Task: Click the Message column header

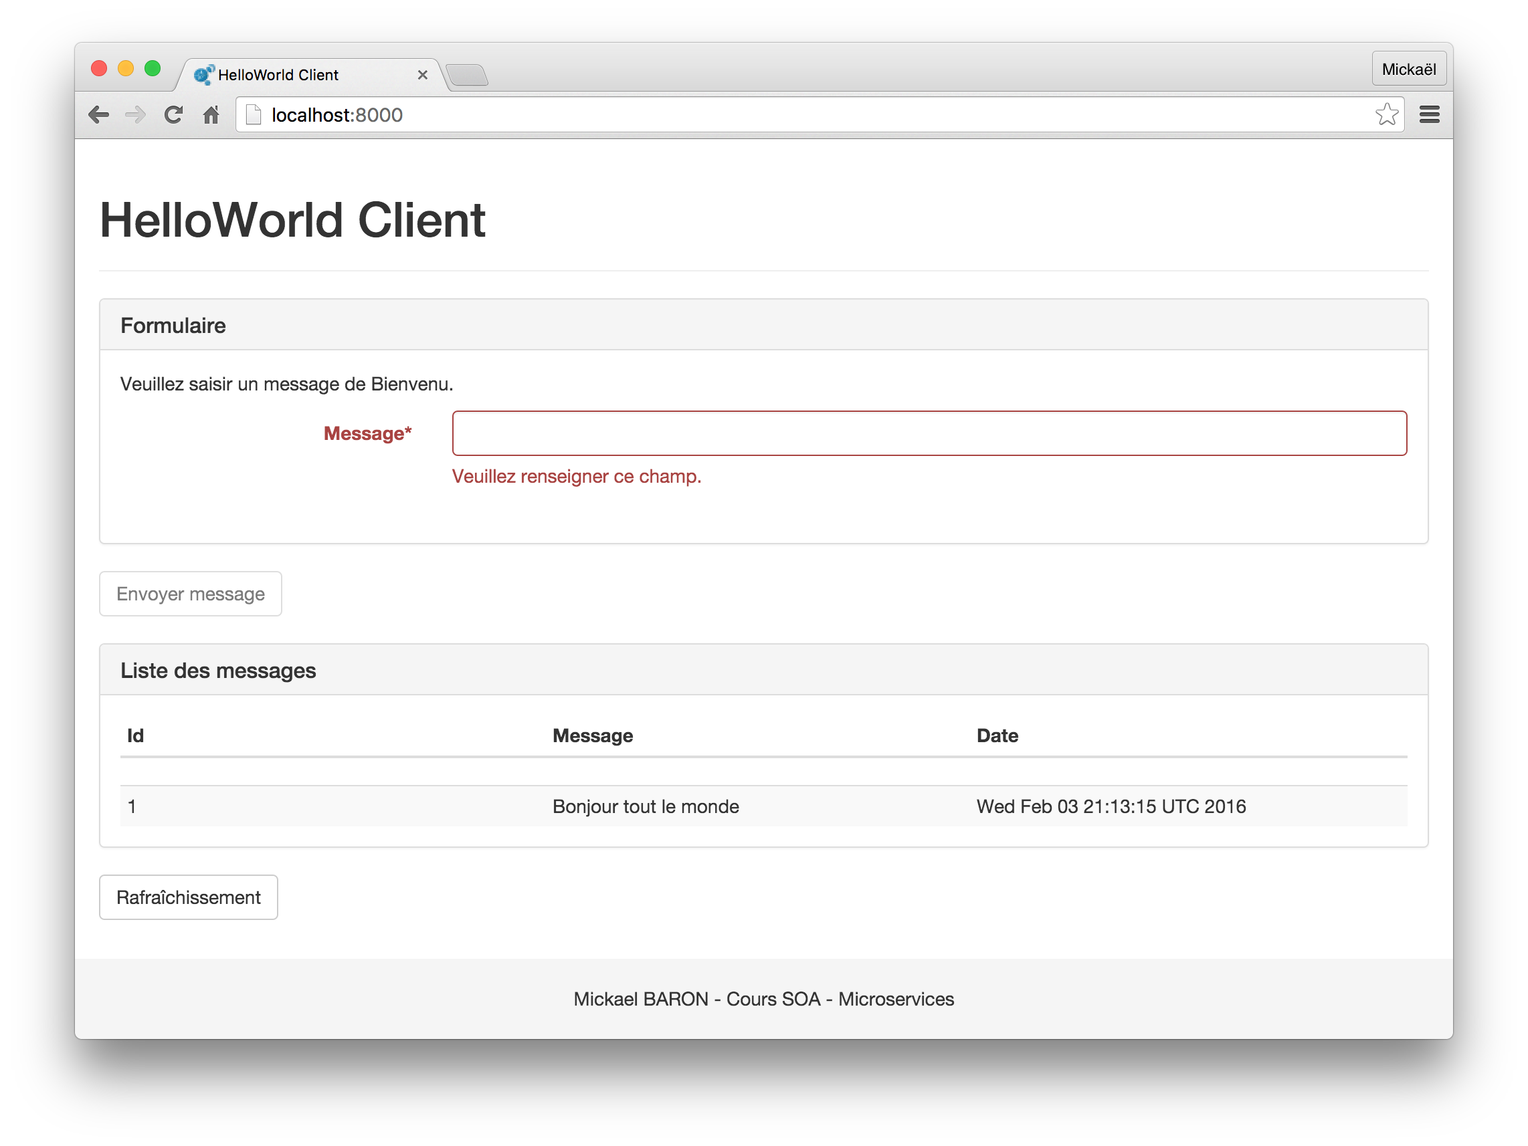Action: coord(593,736)
